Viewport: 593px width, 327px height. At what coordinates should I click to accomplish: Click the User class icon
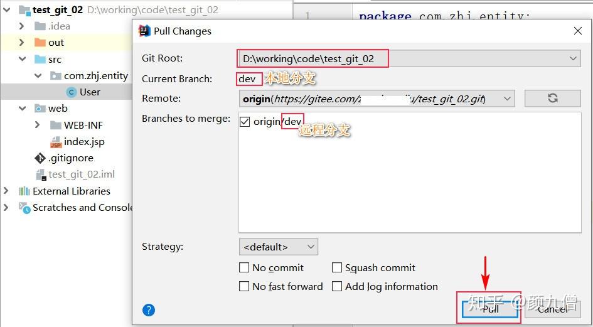click(71, 92)
